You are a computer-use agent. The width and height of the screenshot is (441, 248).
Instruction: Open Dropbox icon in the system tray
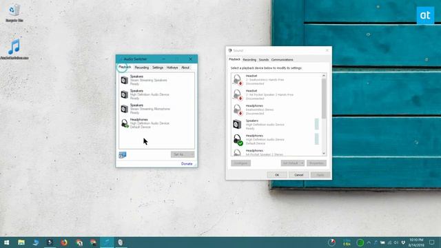pos(403,242)
